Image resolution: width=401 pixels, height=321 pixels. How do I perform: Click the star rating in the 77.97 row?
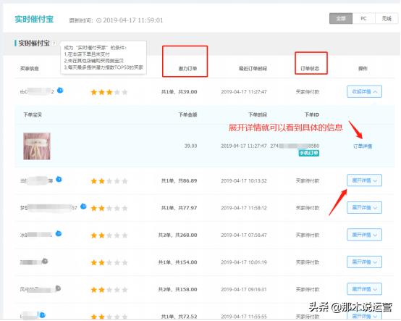pyautogui.click(x=109, y=208)
